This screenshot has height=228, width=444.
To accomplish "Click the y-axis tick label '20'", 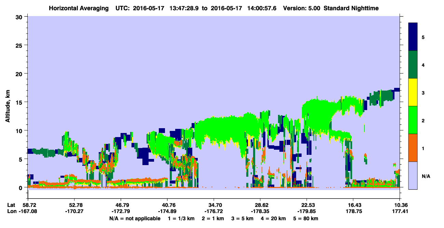I will 20,73.
